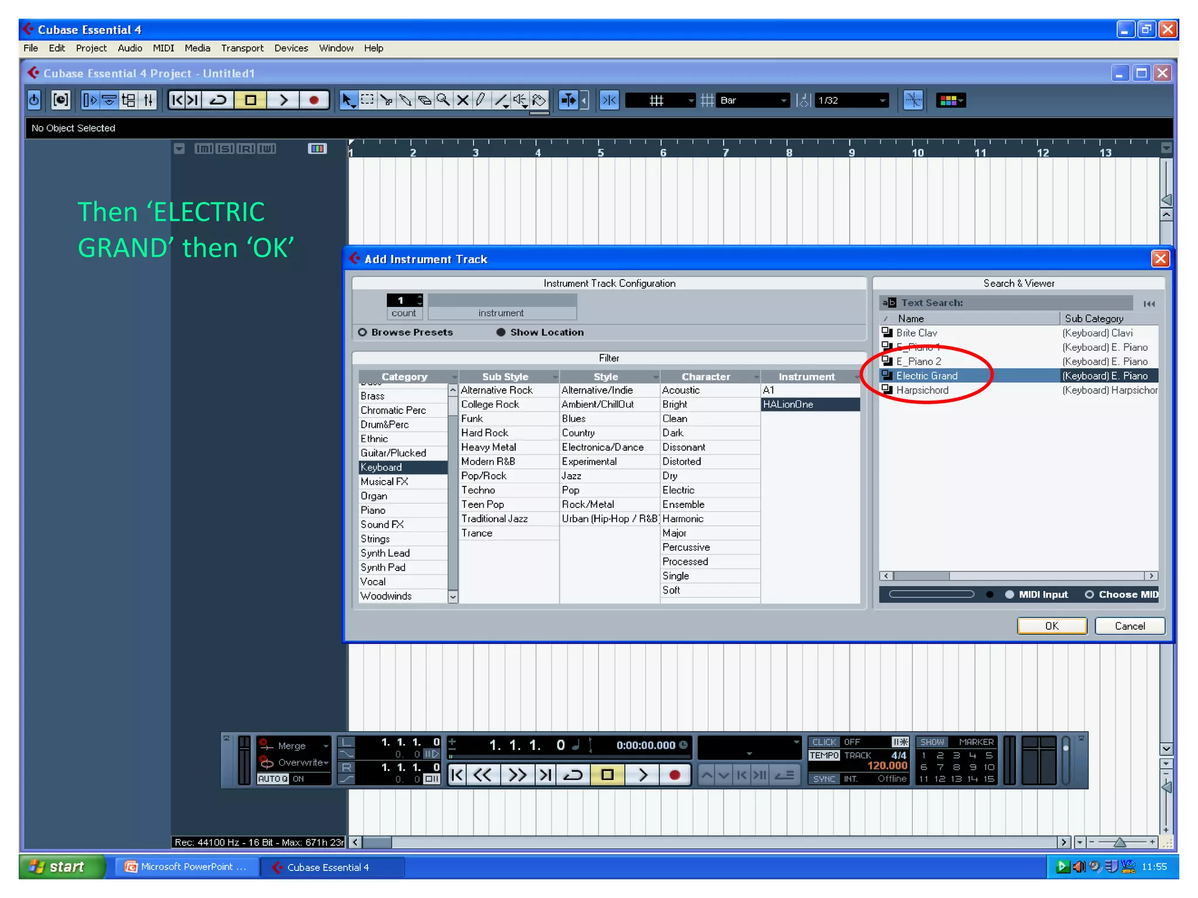The width and height of the screenshot is (1198, 898).
Task: Select the MIDI Input radio option
Action: pyautogui.click(x=1010, y=595)
